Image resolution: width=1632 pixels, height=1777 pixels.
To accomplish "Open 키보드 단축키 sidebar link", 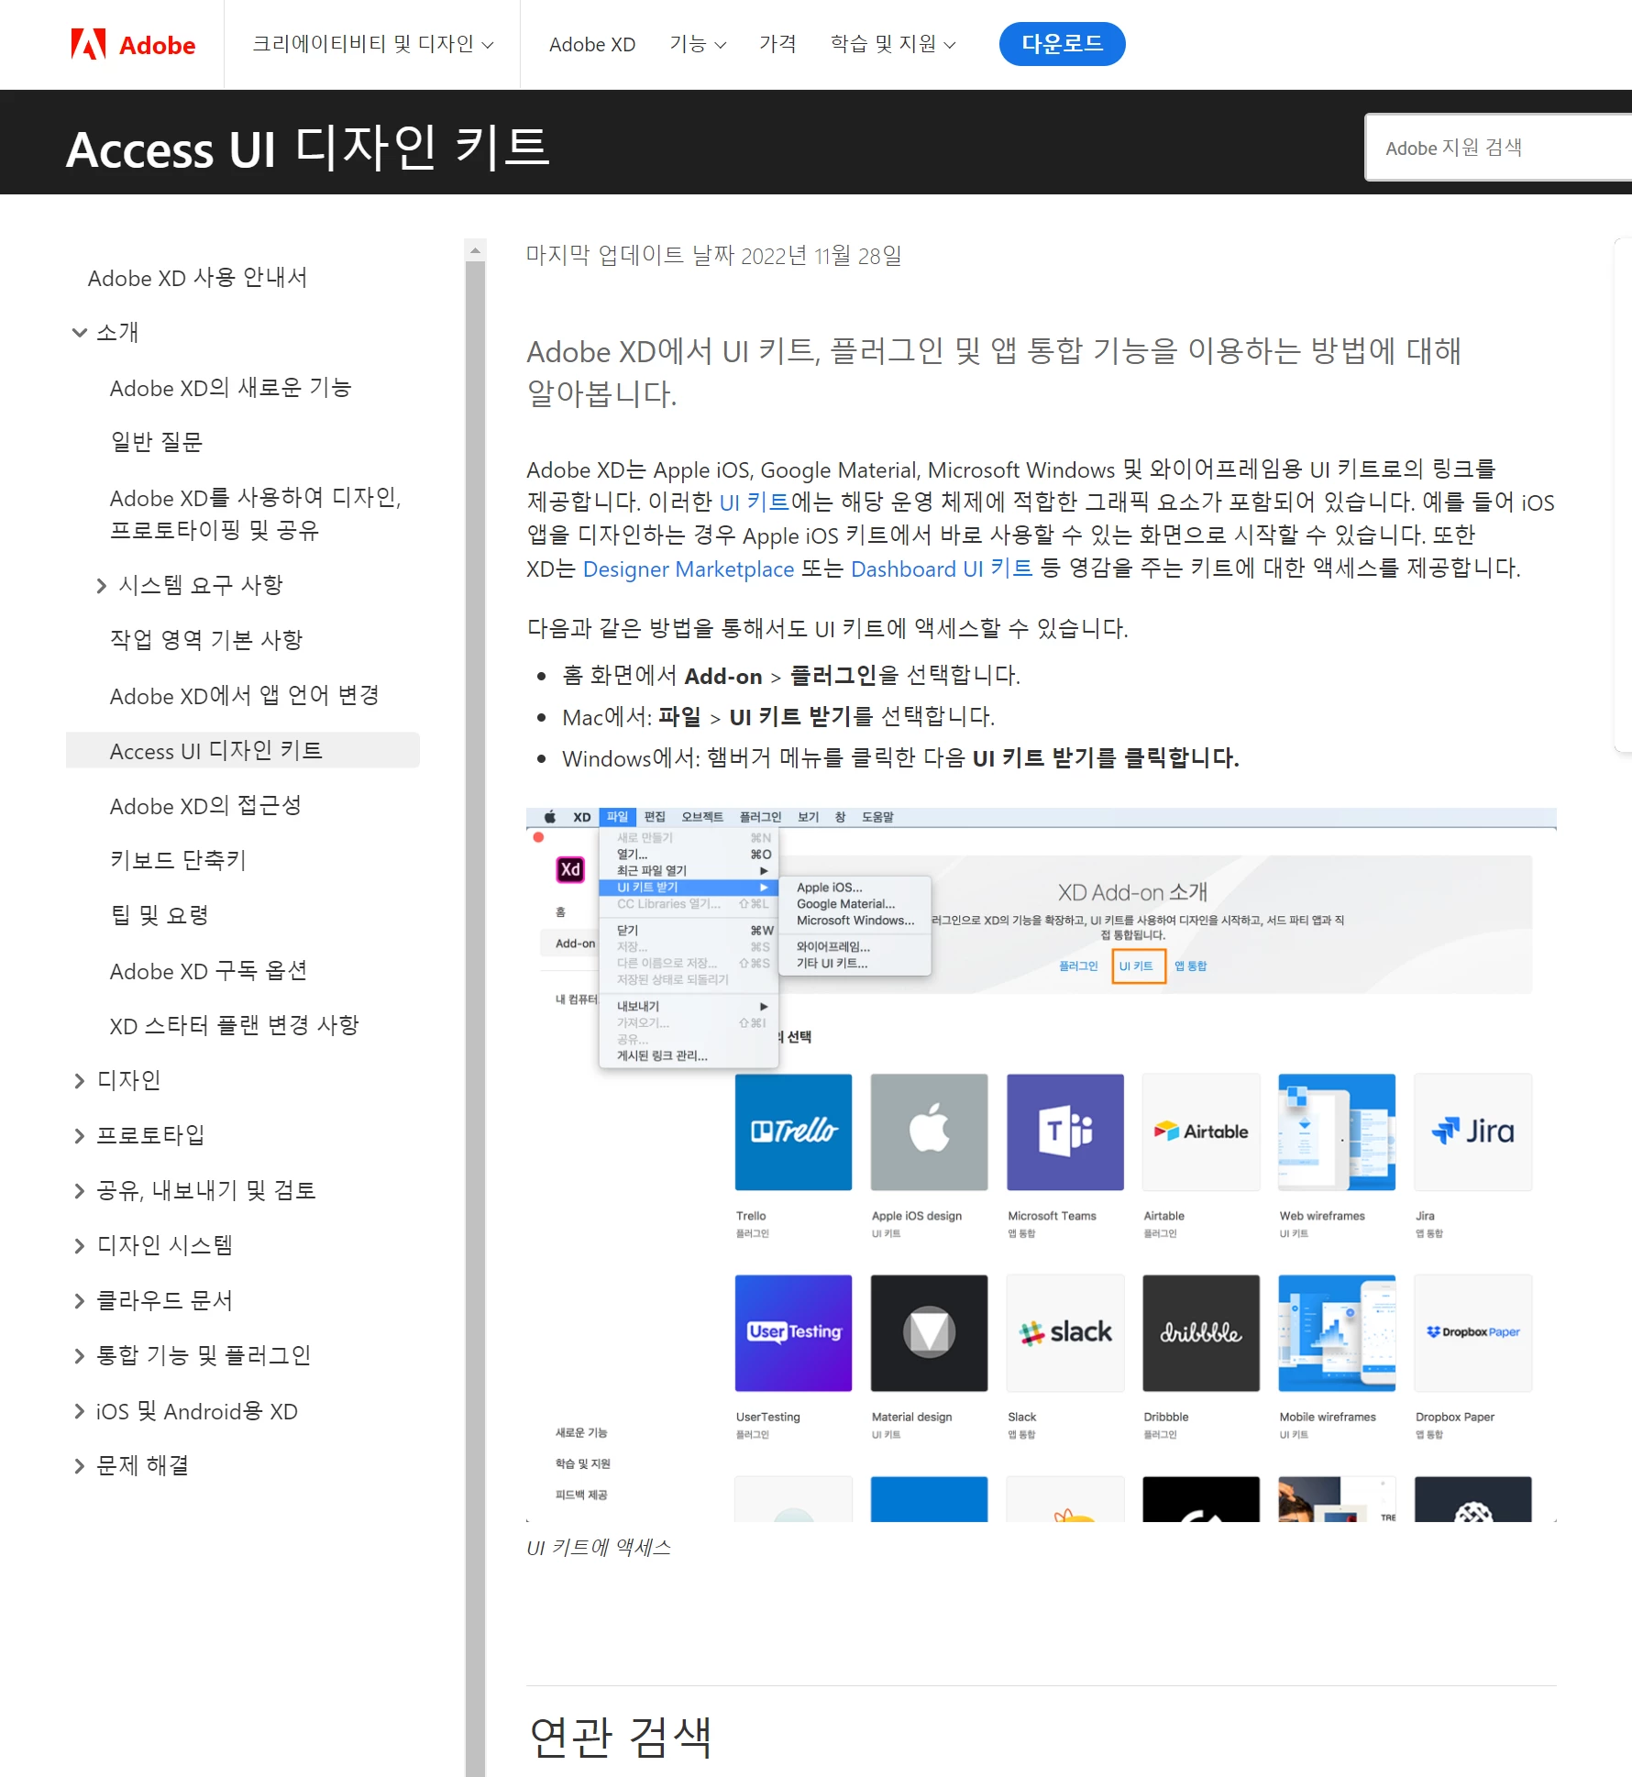I will [178, 860].
